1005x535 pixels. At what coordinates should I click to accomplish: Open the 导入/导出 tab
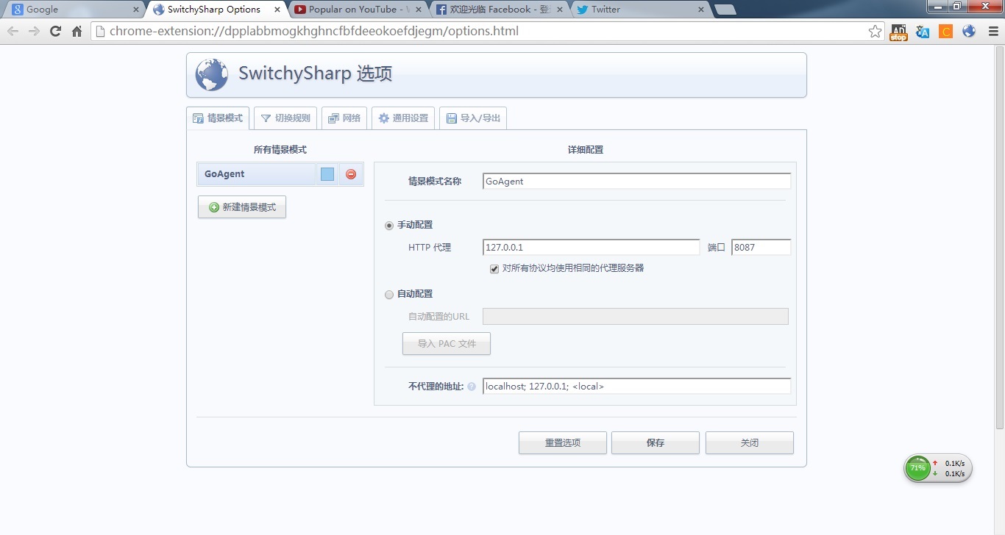[472, 118]
